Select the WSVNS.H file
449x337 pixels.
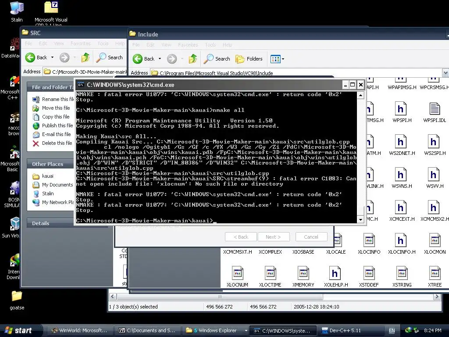tap(402, 178)
